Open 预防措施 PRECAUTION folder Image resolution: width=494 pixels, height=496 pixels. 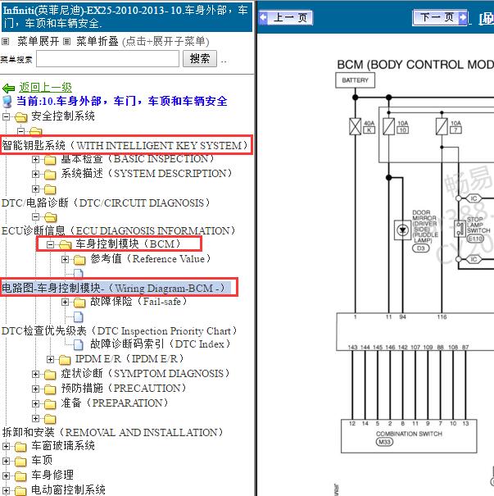click(x=124, y=388)
